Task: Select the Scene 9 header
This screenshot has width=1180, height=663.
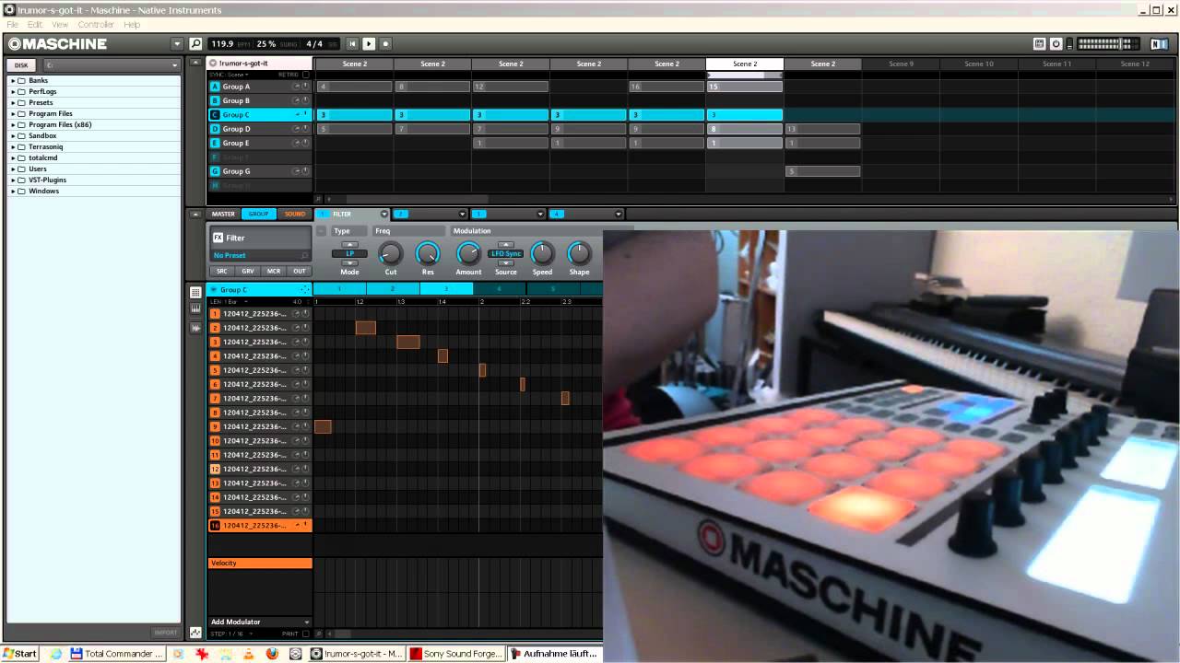Action: pos(901,64)
